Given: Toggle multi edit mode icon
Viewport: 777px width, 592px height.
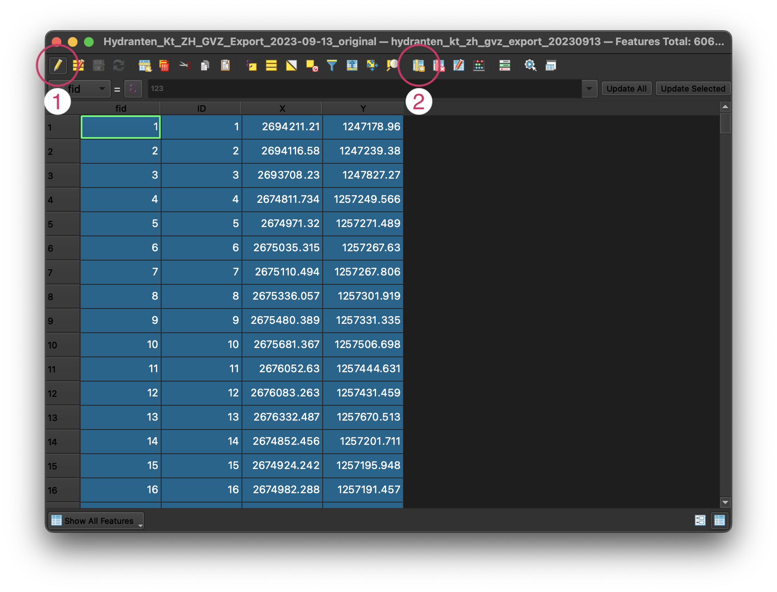Looking at the screenshot, I should click(78, 65).
